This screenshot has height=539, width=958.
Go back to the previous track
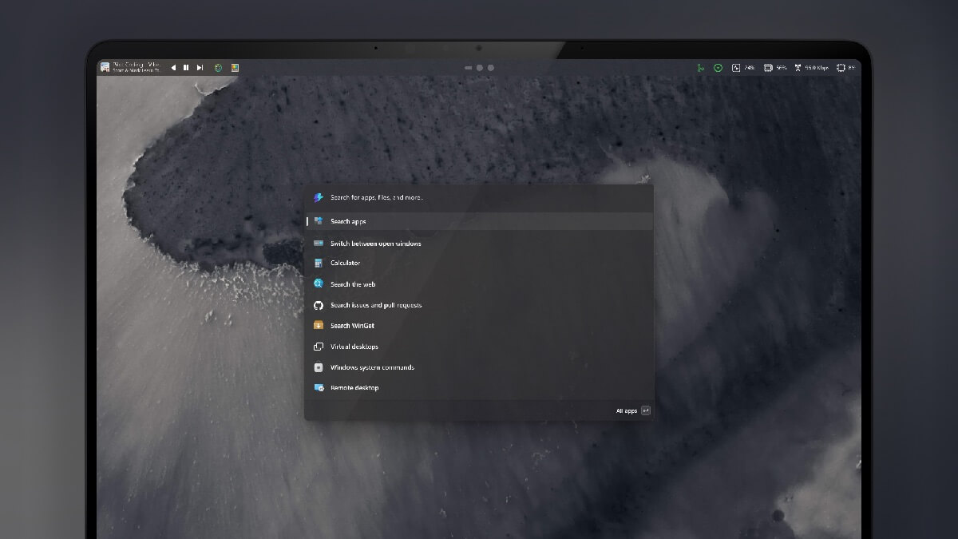(173, 67)
